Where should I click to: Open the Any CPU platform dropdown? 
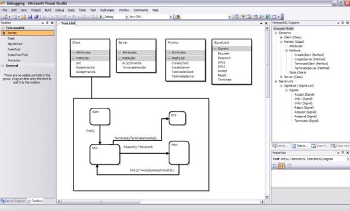point(171,17)
